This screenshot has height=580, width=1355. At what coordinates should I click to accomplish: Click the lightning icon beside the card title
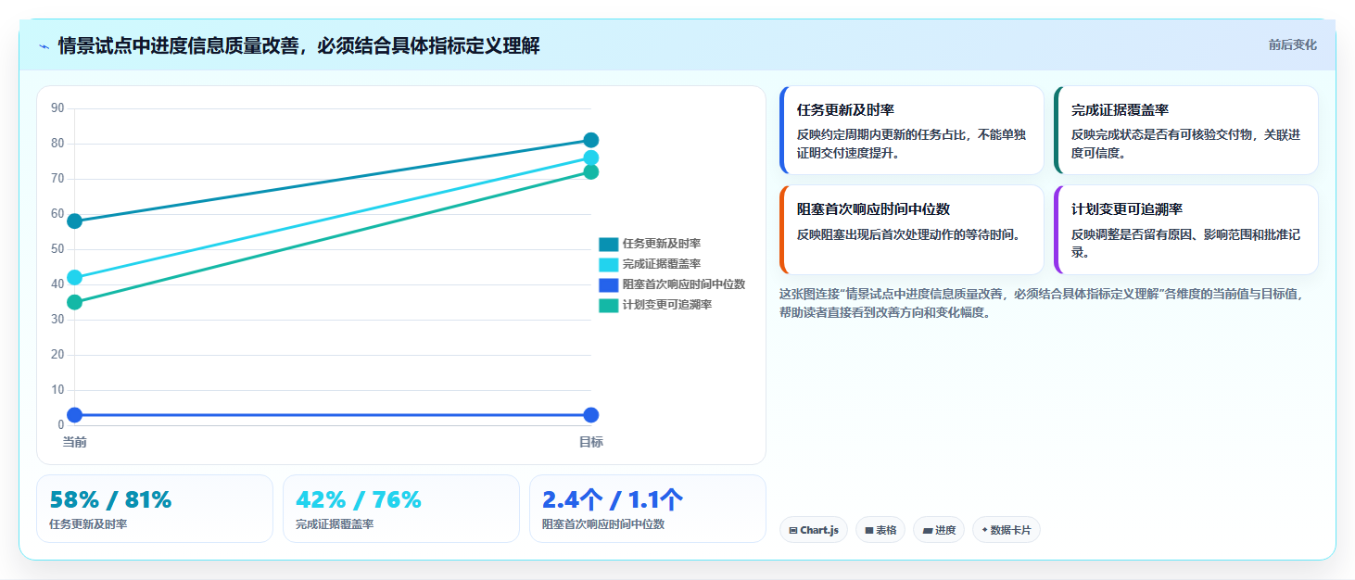(x=44, y=46)
